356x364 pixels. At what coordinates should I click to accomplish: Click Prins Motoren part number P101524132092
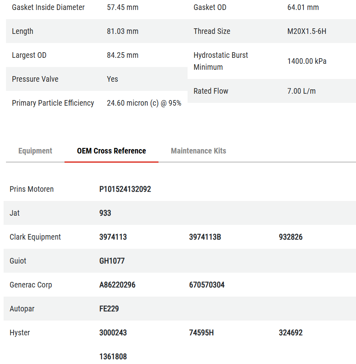[125, 189]
